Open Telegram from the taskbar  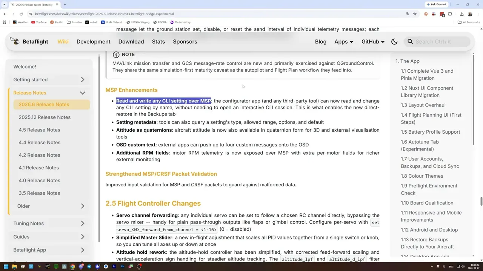(x=89, y=266)
